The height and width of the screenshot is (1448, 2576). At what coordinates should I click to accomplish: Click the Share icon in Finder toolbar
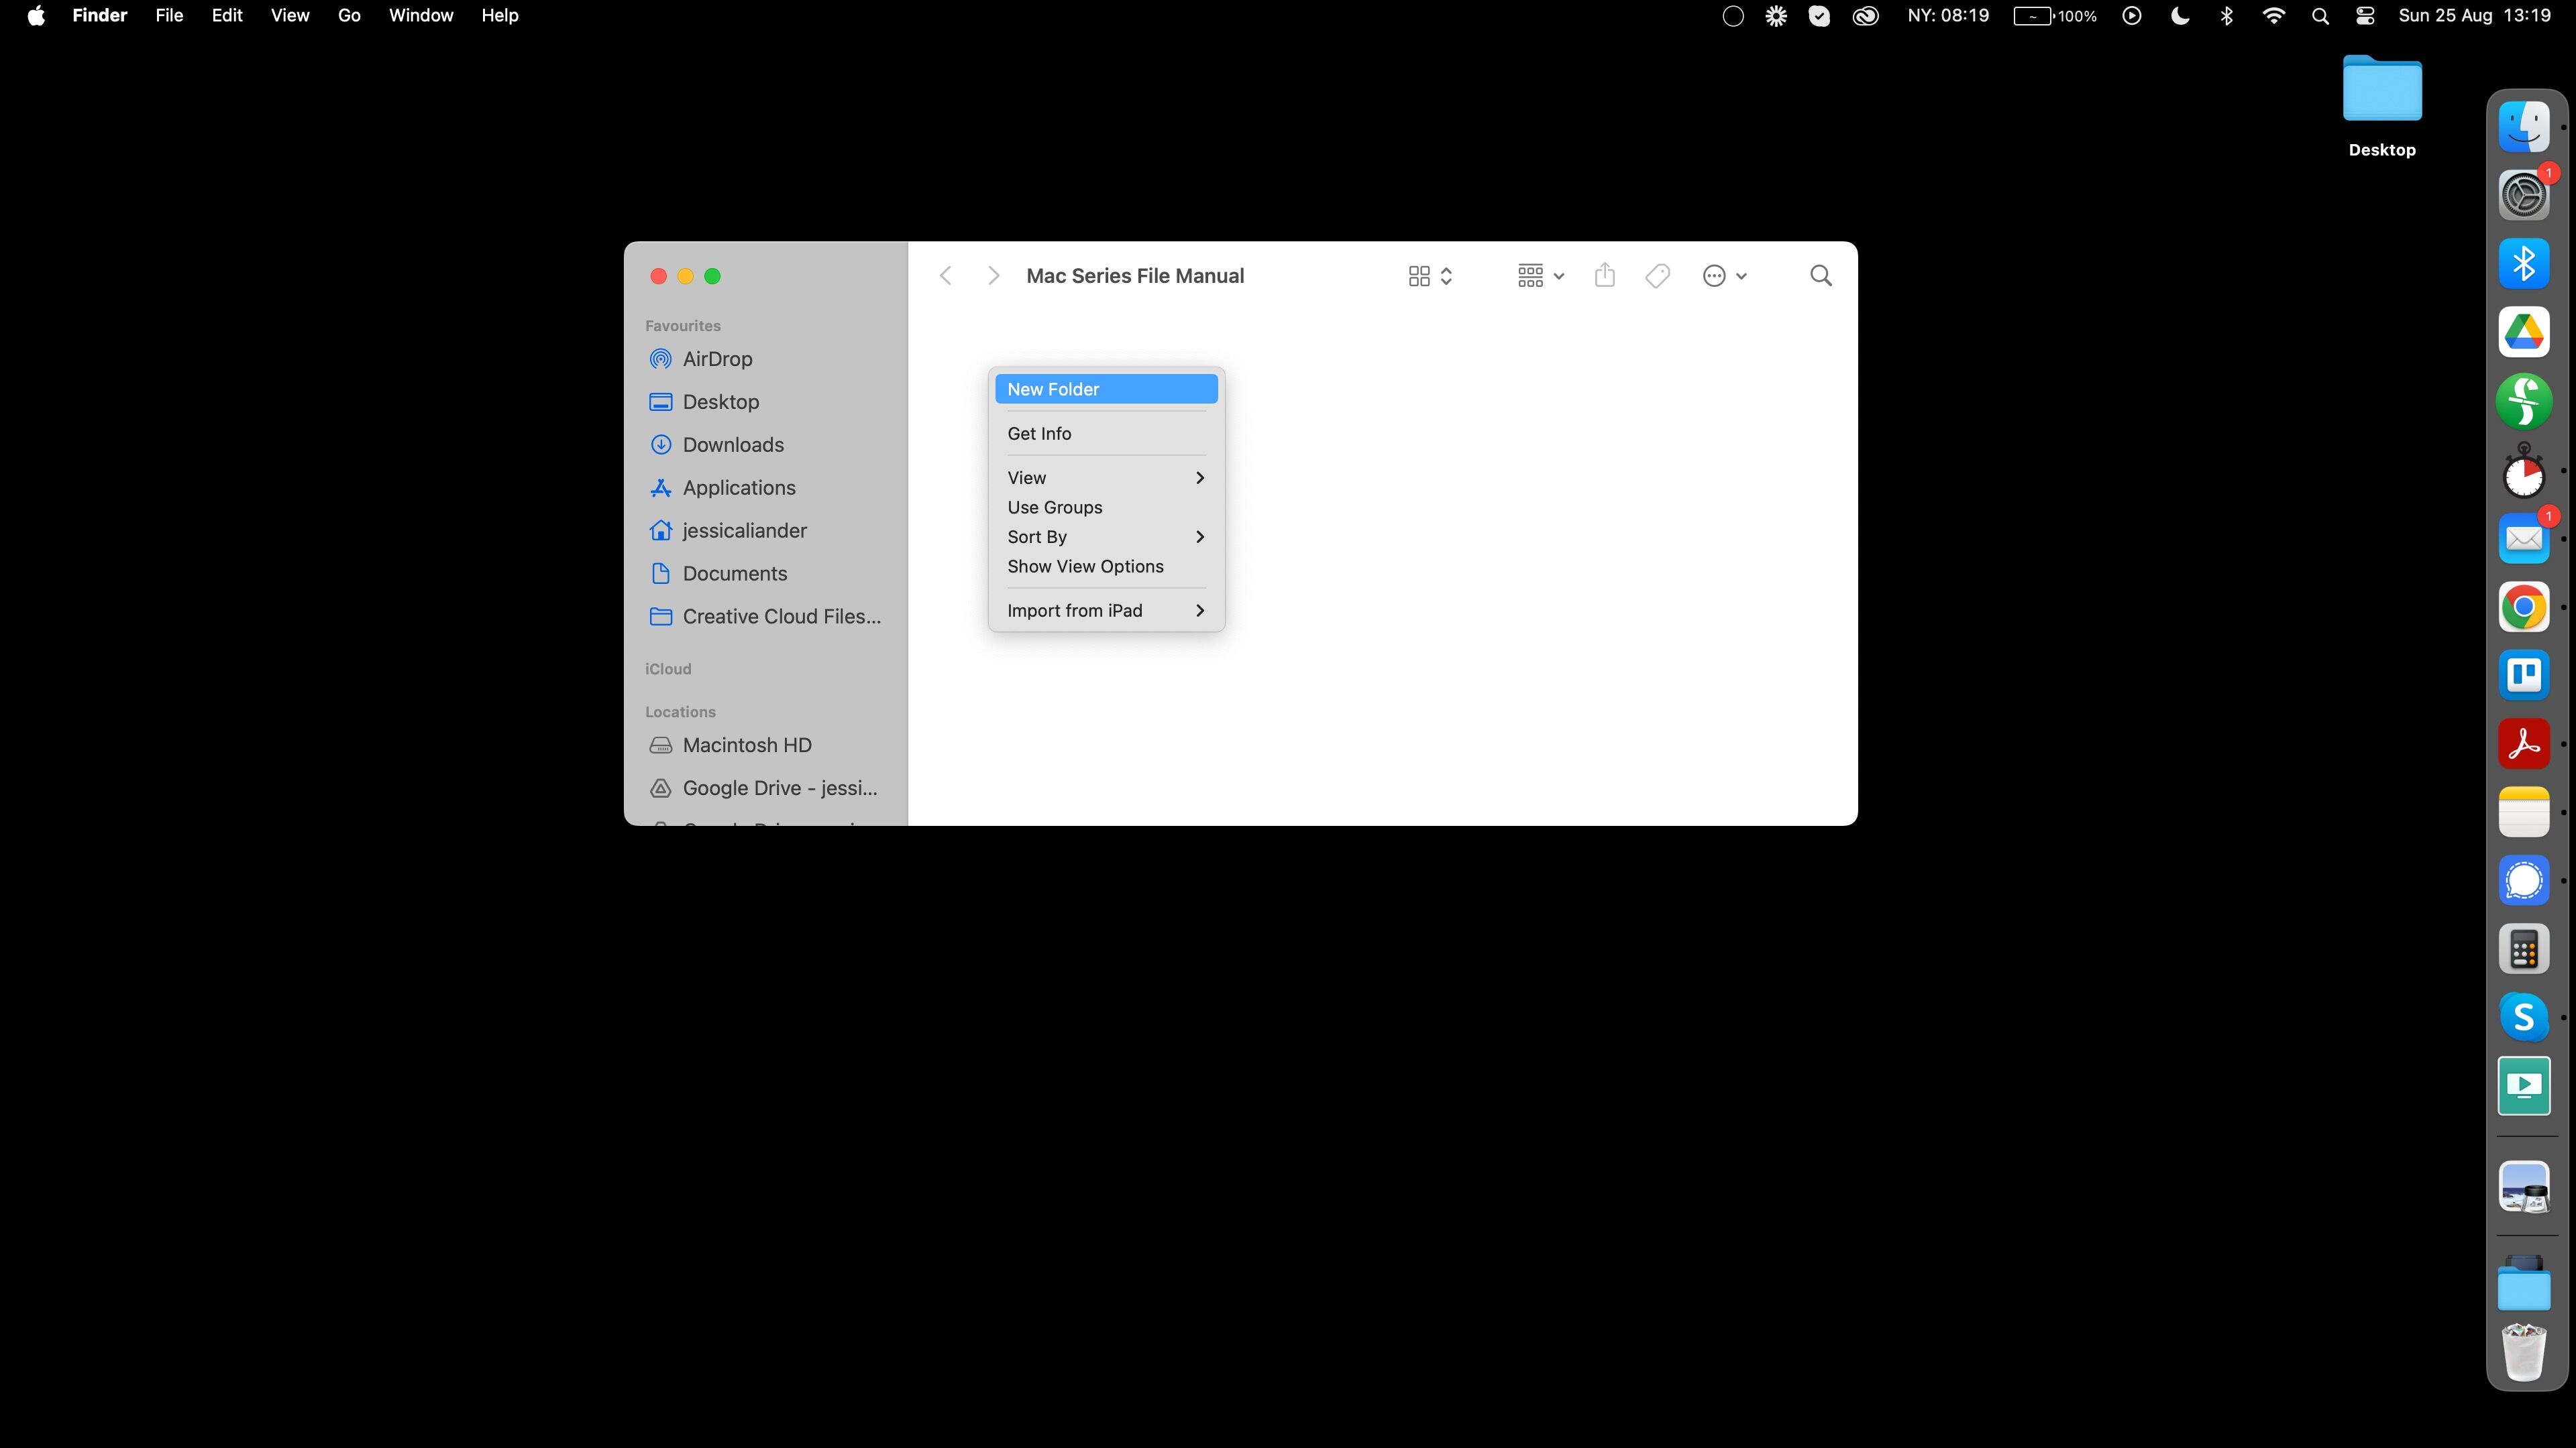1604,276
